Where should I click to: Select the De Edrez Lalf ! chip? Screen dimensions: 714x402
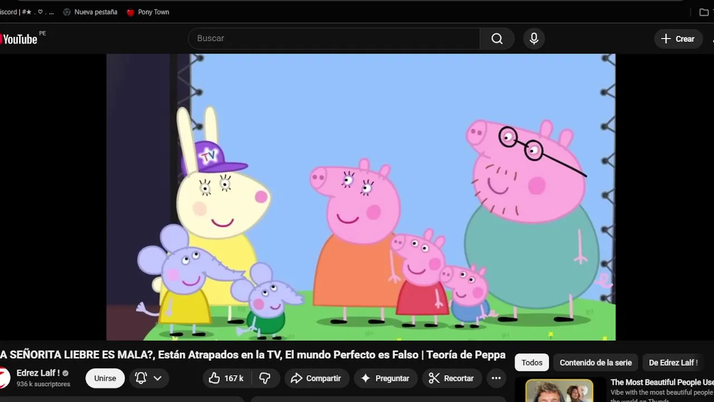coord(673,362)
